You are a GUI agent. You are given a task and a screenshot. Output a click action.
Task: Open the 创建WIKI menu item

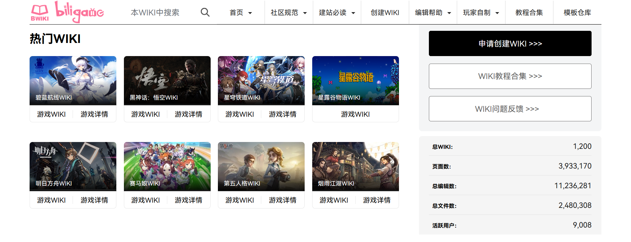click(x=385, y=12)
